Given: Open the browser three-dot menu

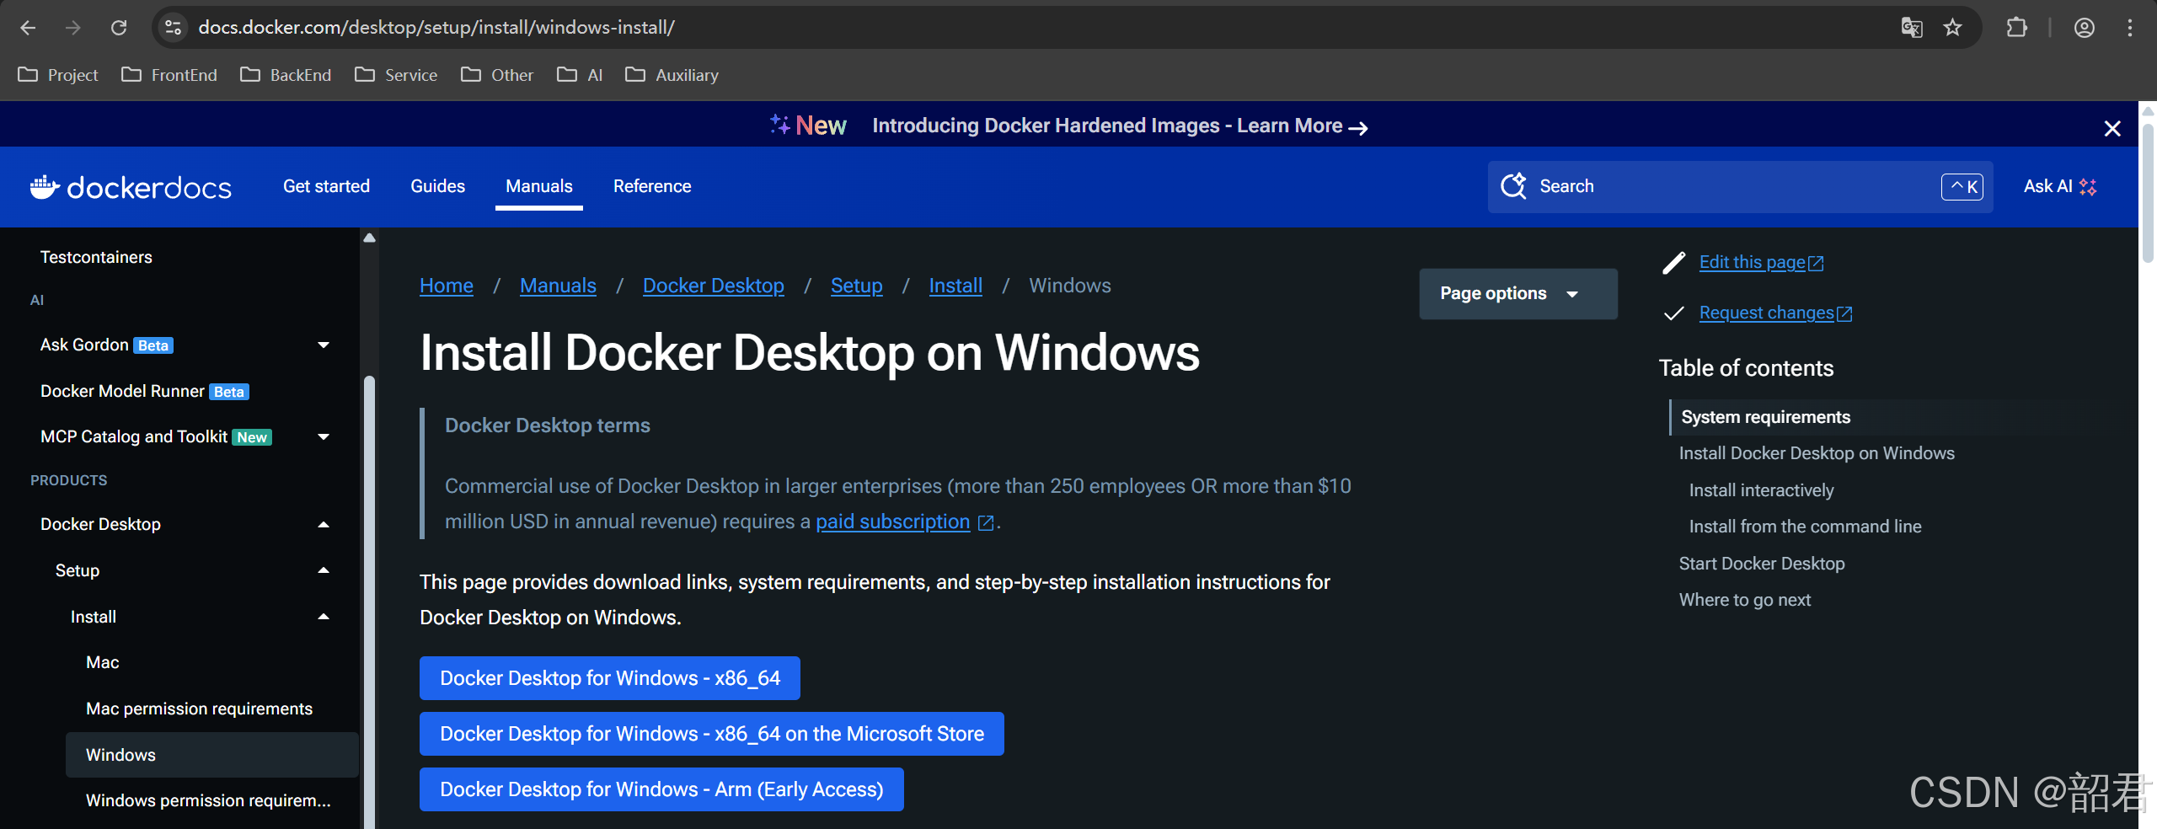Looking at the screenshot, I should click(2130, 28).
